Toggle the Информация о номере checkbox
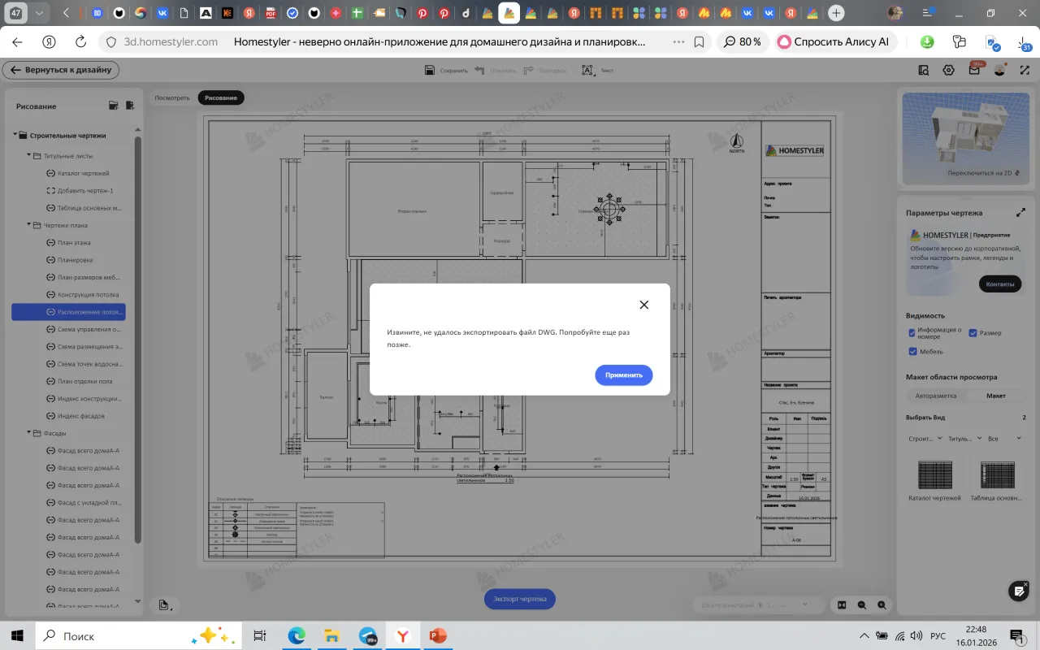 point(912,332)
